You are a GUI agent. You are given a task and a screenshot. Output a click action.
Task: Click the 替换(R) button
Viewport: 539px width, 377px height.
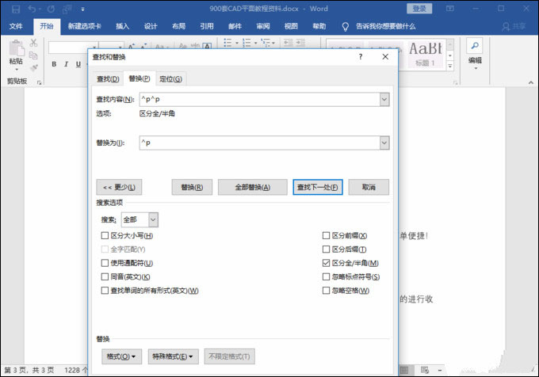click(192, 187)
